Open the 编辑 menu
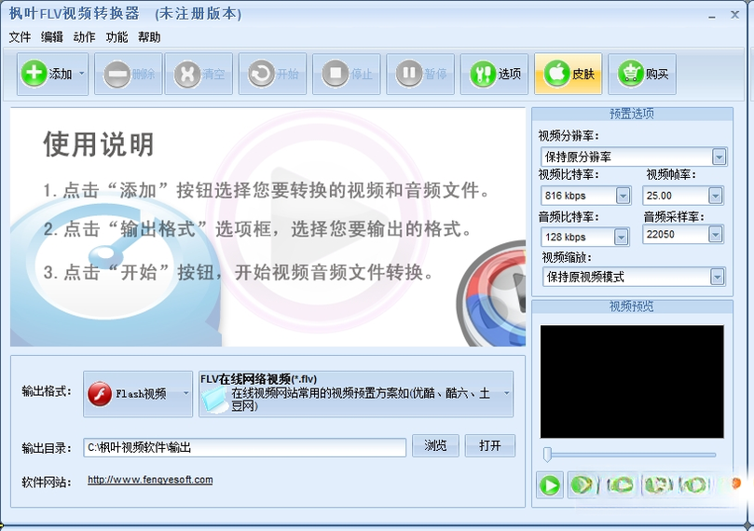The width and height of the screenshot is (754, 531). click(x=52, y=37)
